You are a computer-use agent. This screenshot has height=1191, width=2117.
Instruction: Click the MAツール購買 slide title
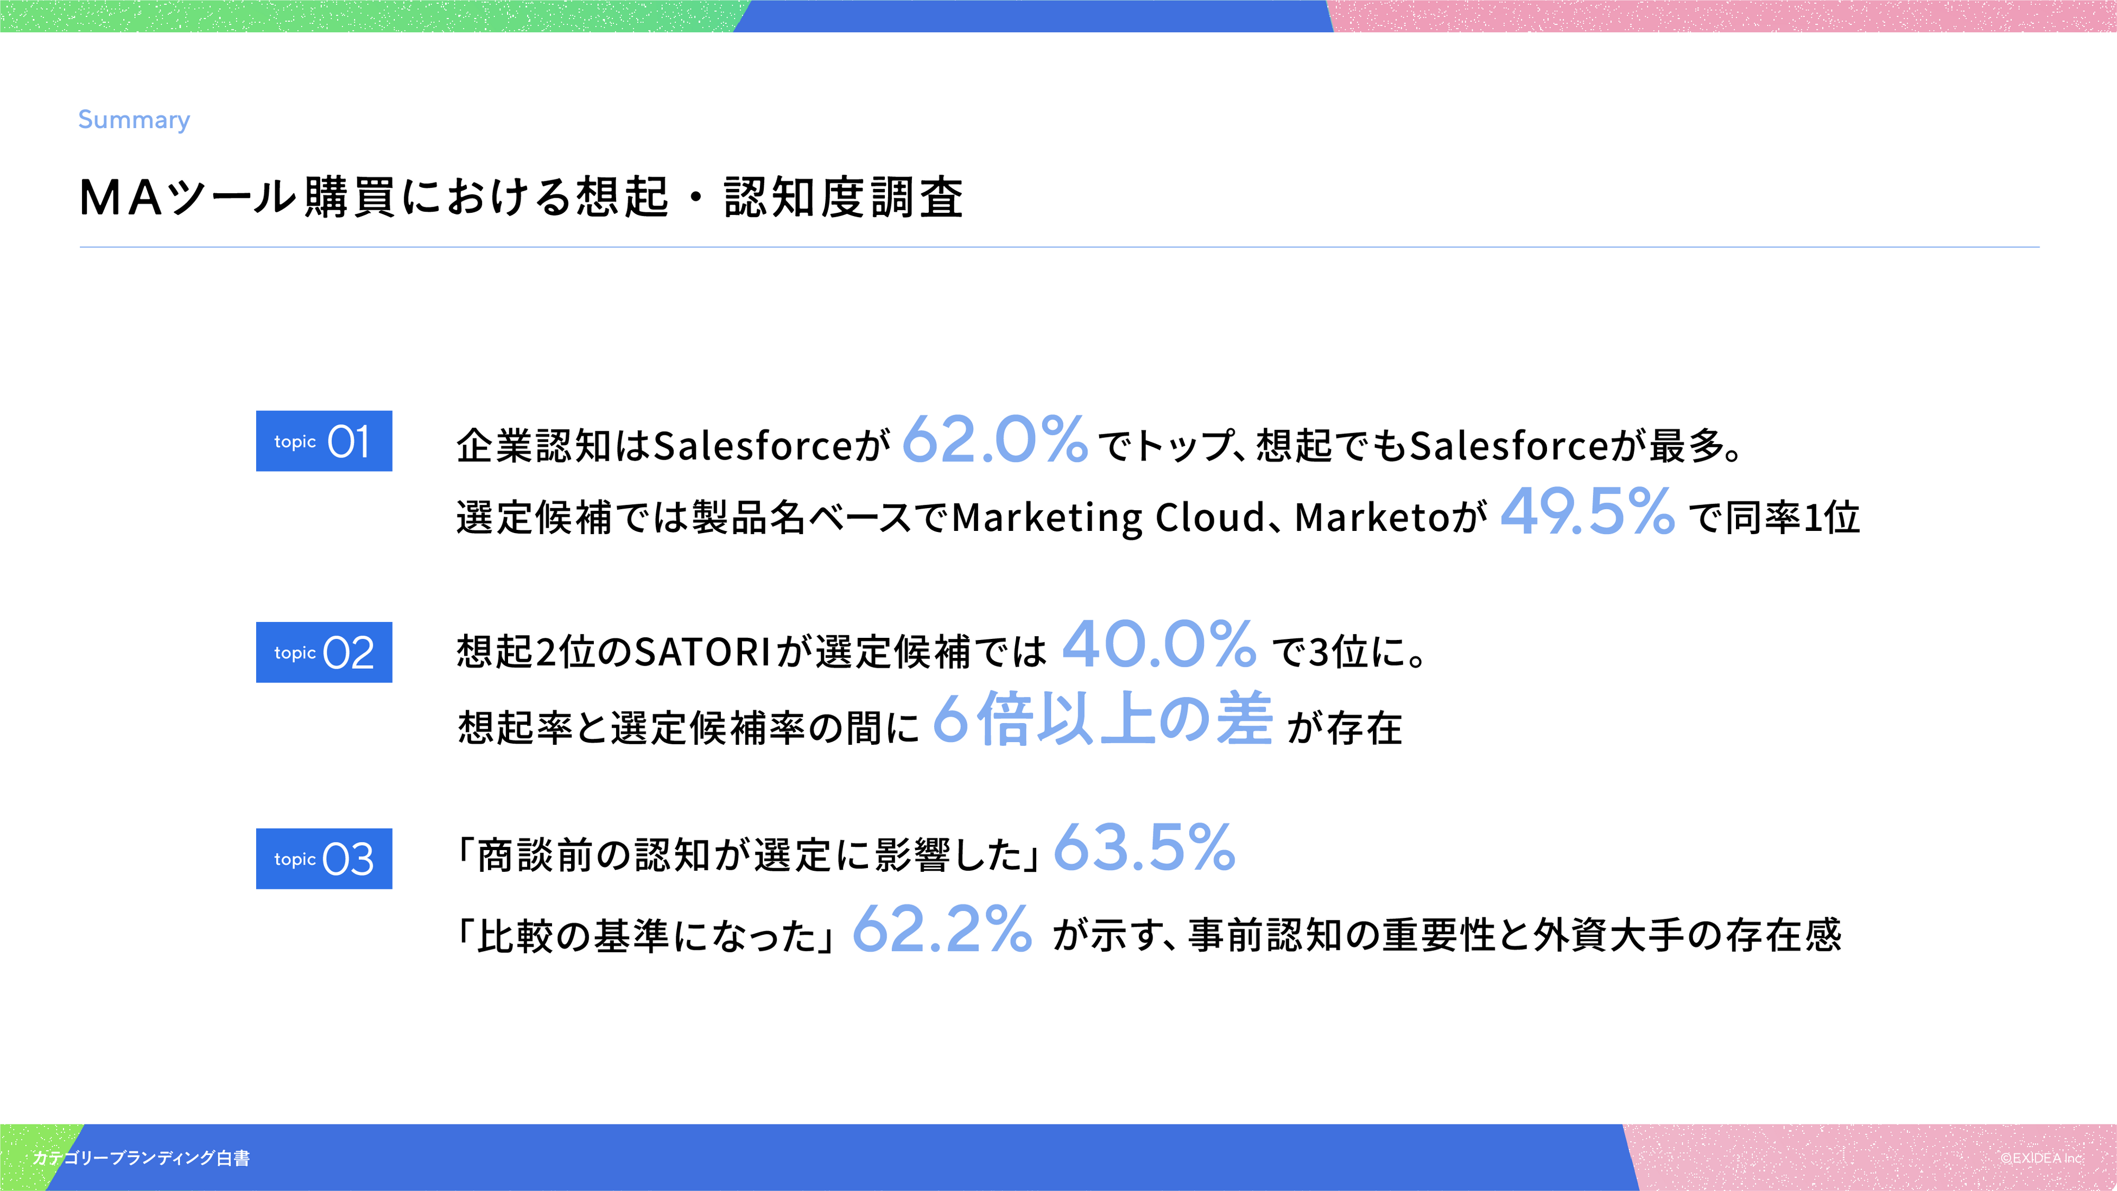(x=521, y=197)
